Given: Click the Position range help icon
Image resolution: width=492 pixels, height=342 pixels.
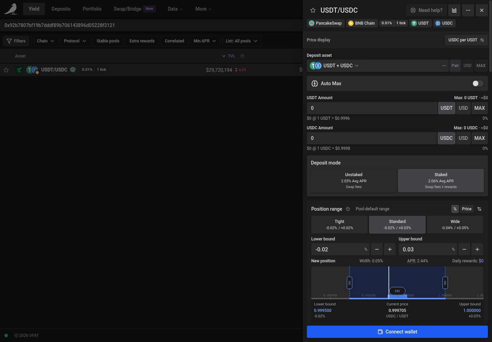Looking at the screenshot, I should (348, 209).
